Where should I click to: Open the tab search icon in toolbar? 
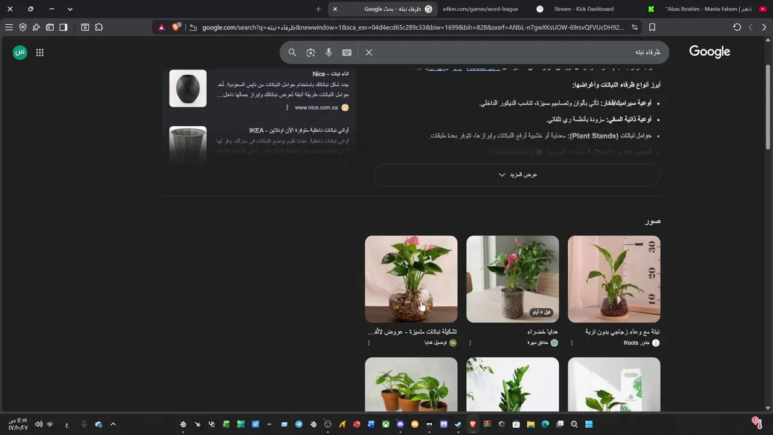[x=85, y=27]
